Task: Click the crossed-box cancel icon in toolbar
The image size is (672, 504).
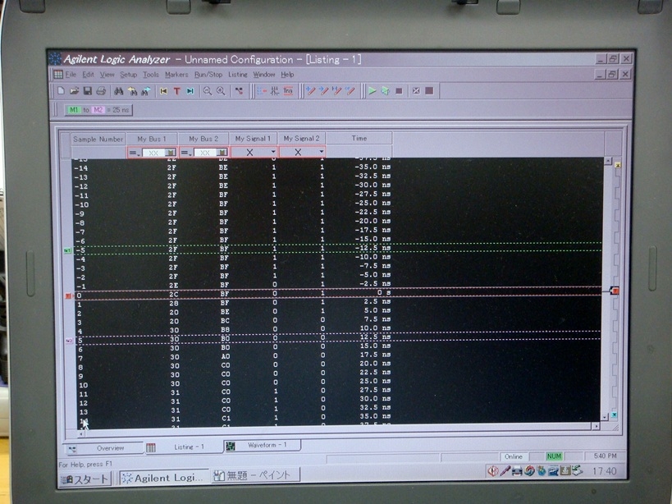Action: (x=416, y=91)
